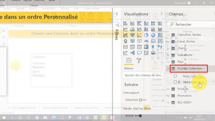Select the clustered column chart visual

146,24
